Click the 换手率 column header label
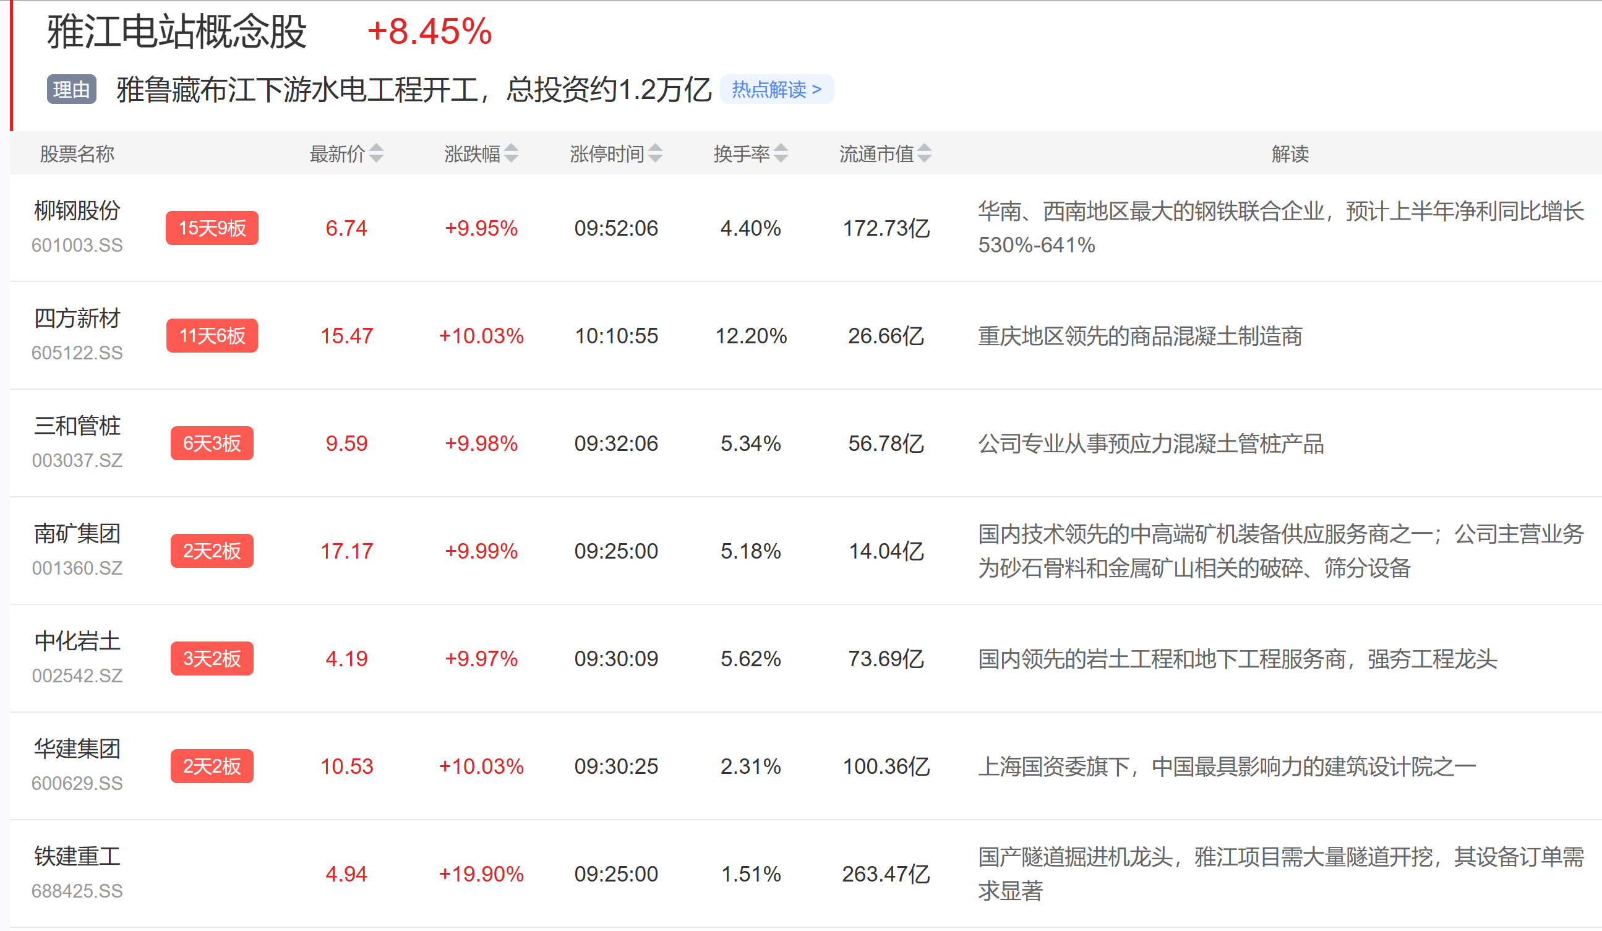The image size is (1602, 931). [741, 153]
